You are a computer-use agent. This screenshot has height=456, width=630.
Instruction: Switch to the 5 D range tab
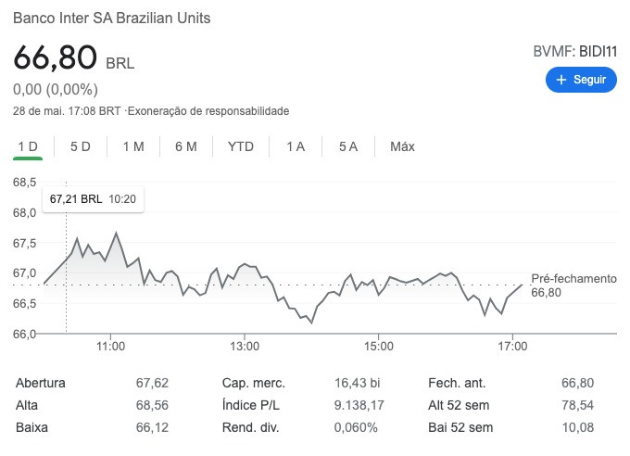(x=81, y=146)
